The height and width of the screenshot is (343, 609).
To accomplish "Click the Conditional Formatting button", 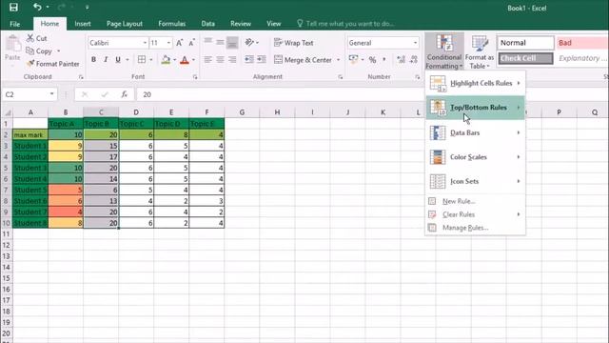I will pos(444,52).
